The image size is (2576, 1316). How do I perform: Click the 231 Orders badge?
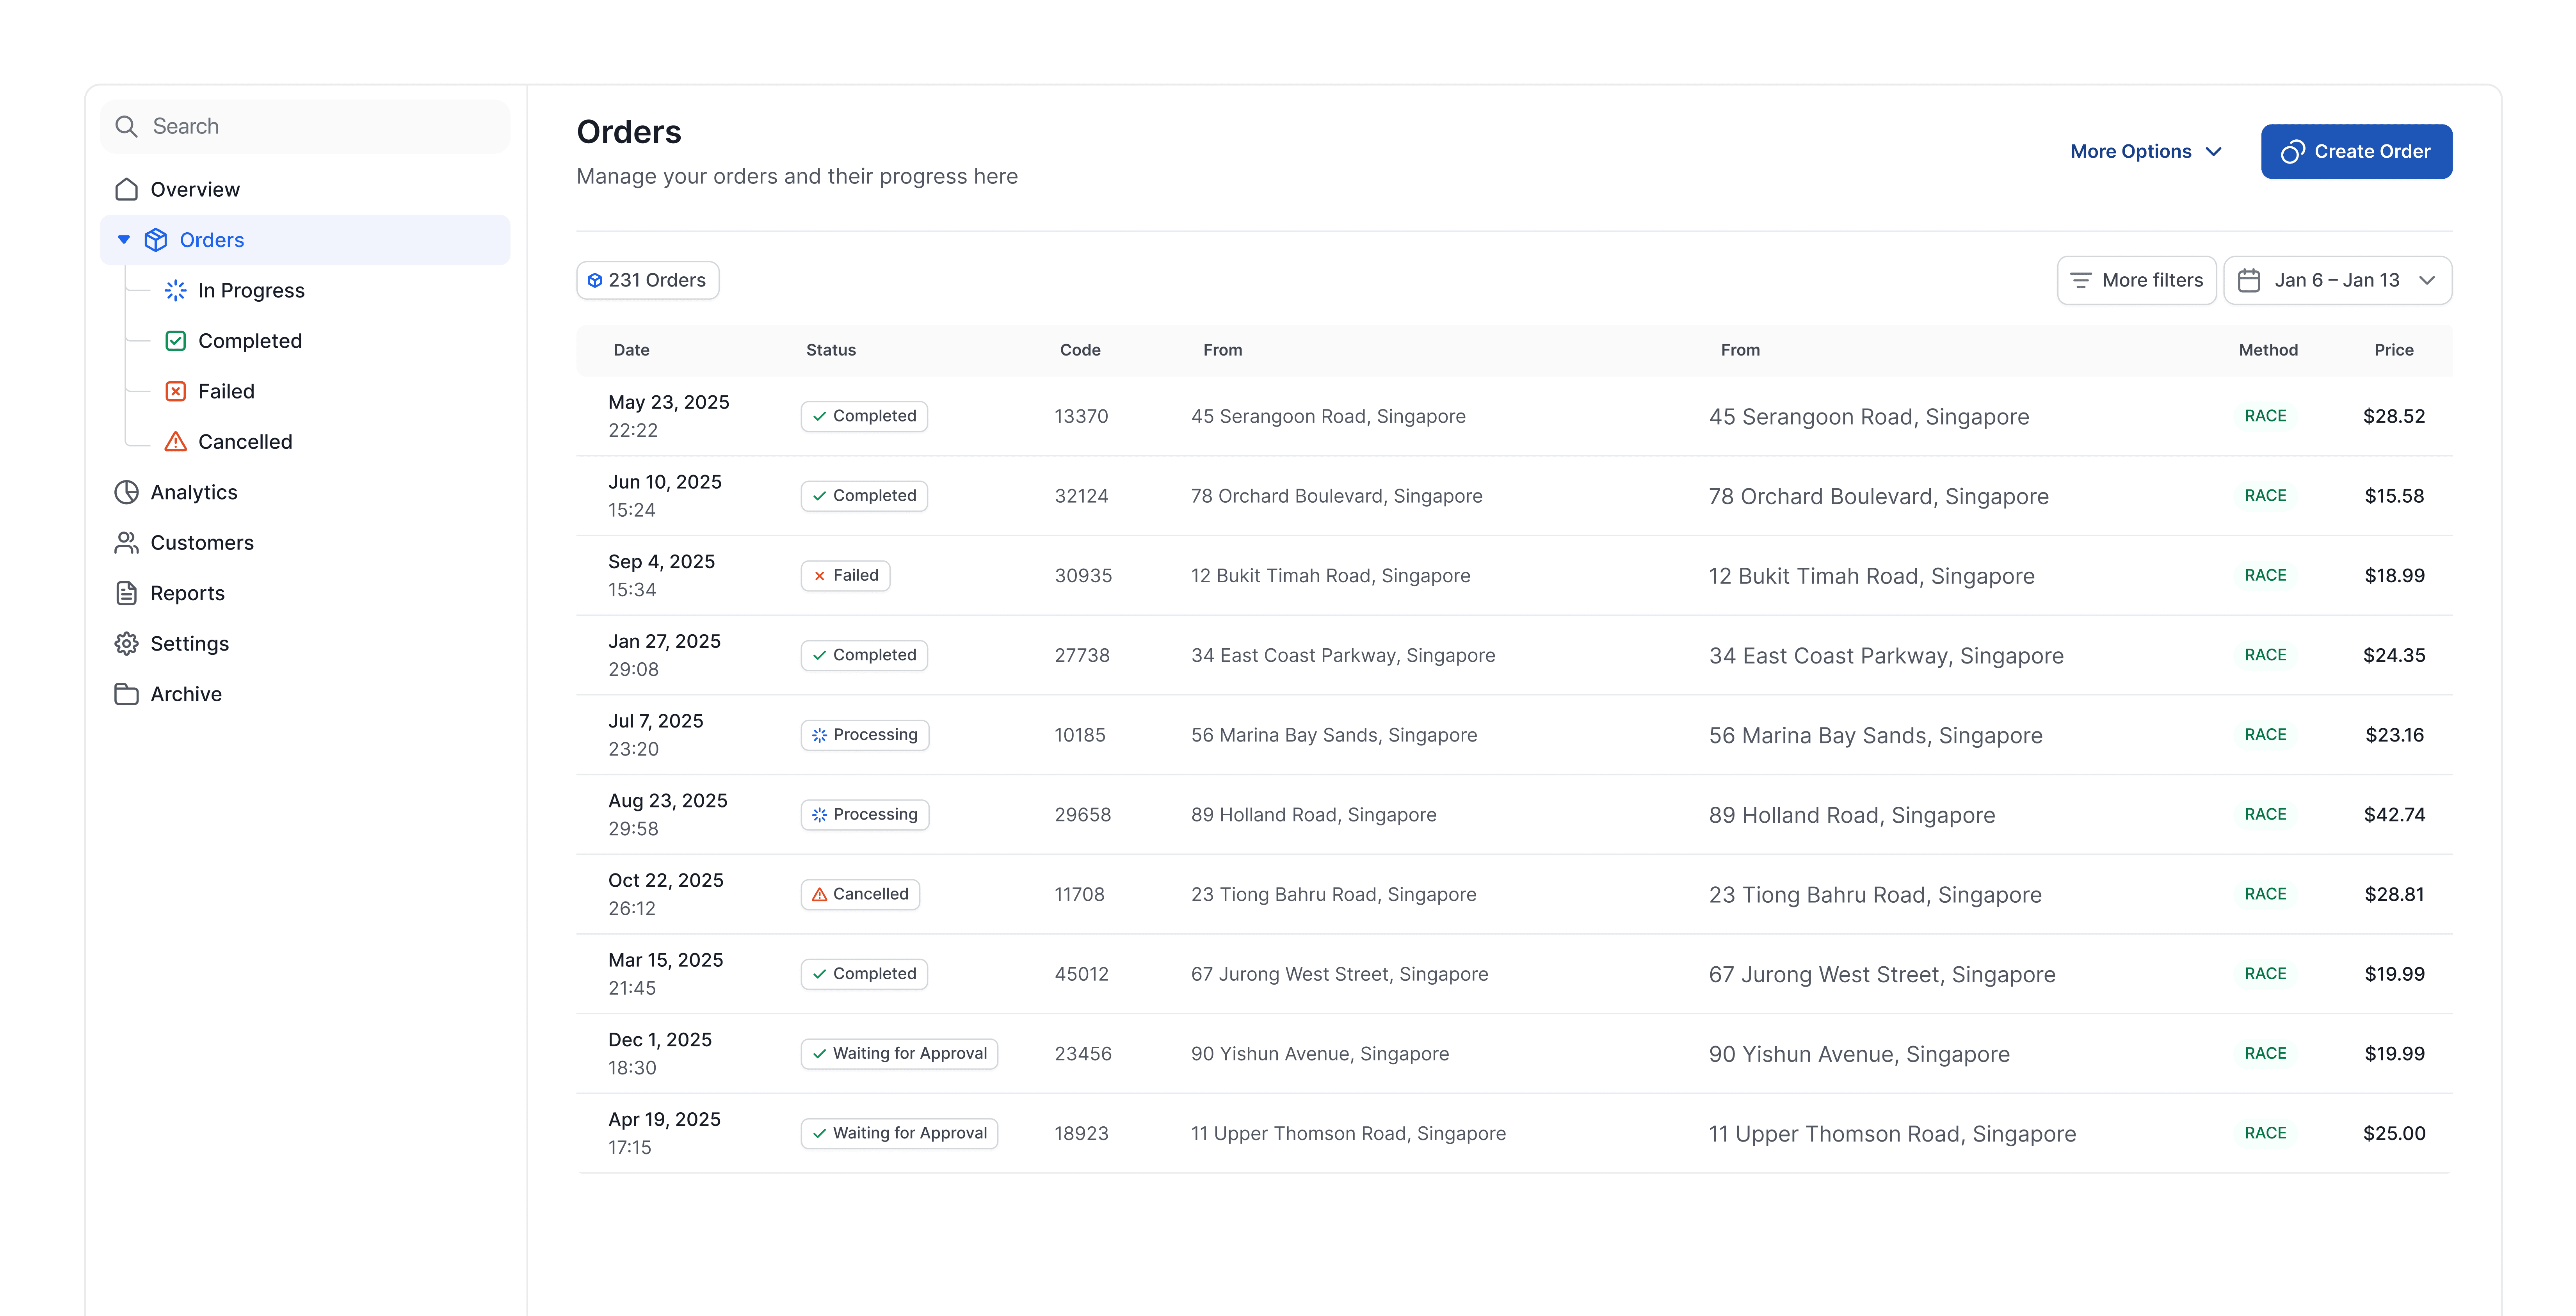pos(647,280)
